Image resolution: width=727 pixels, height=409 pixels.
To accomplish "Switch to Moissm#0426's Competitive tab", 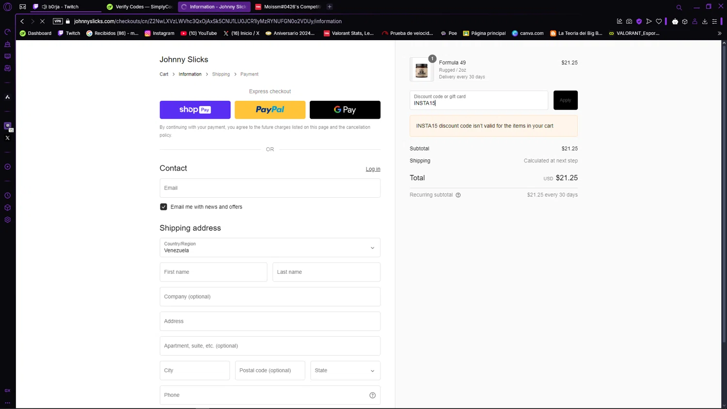I will (288, 7).
